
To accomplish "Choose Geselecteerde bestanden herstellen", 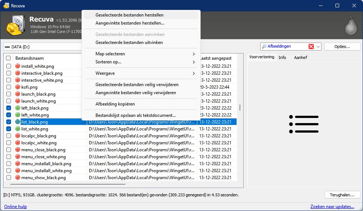I will click(x=141, y=15).
